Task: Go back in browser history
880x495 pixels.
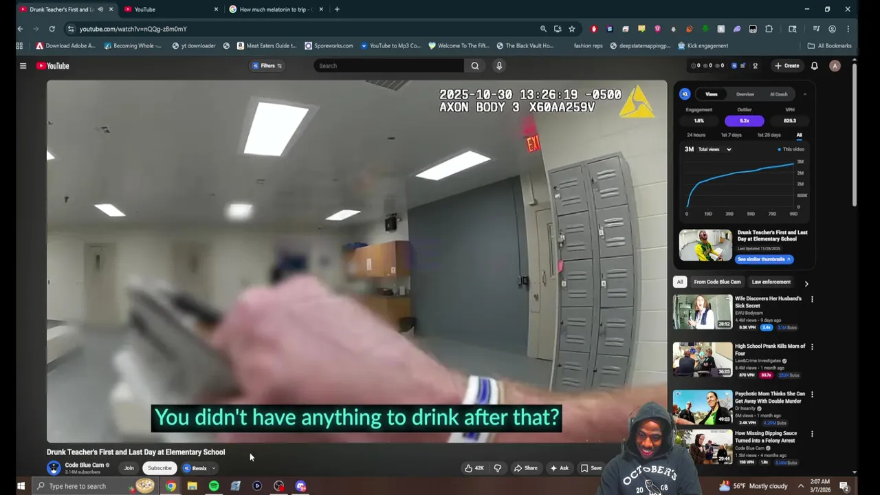Action: click(x=20, y=29)
